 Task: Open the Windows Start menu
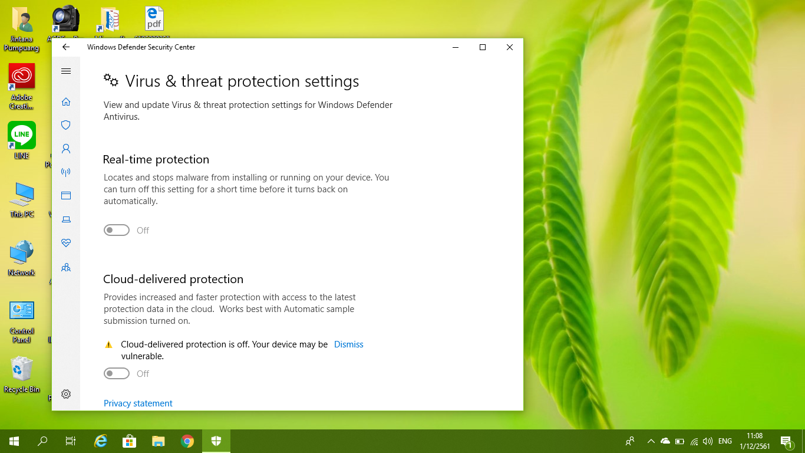[x=14, y=441]
